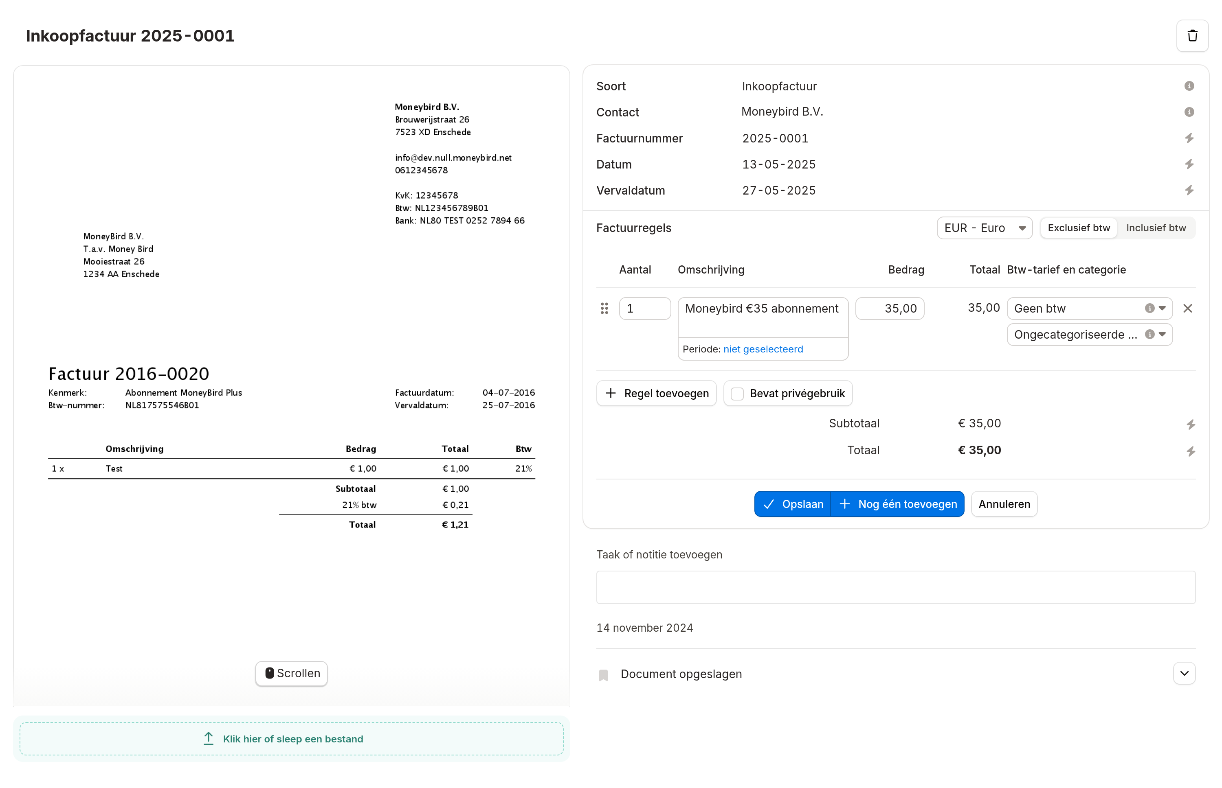The height and width of the screenshot is (788, 1222).
Task: Save the invoice with Opslaan
Action: pos(792,504)
